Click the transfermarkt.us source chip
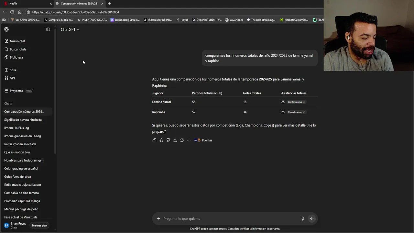The width and height of the screenshot is (414, 233). 296,102
